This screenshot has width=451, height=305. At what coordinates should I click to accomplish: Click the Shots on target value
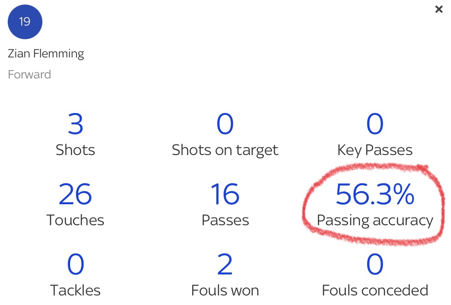(x=225, y=124)
